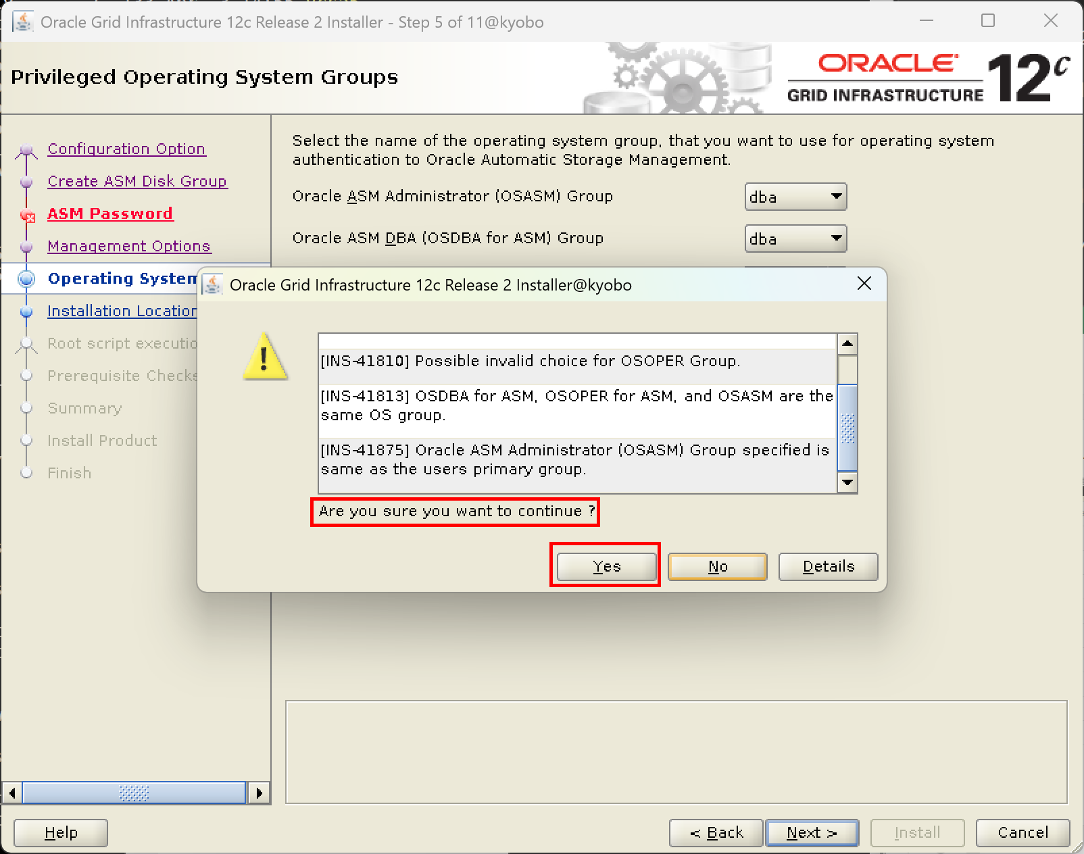Click the Install Product step label

[102, 441]
